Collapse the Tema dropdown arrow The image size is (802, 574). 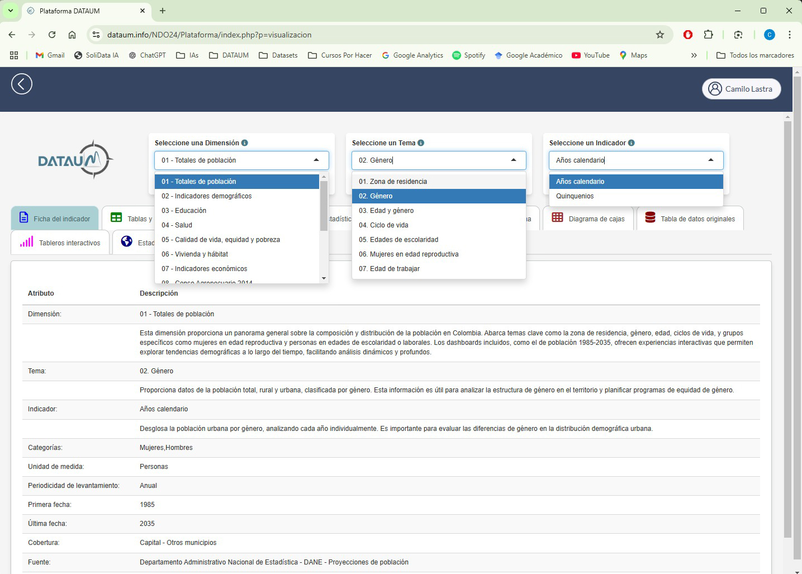click(514, 160)
